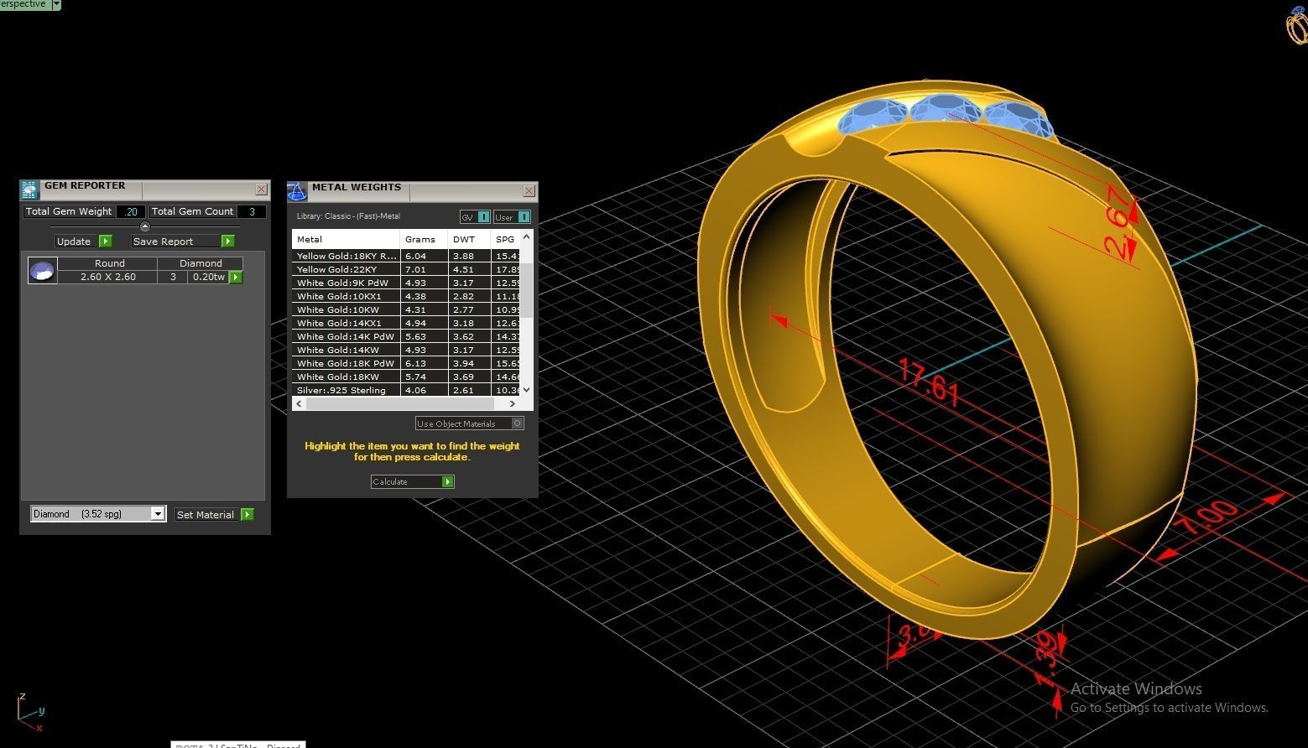Click the green arrow next to Calculate
The image size is (1308, 748).
coord(448,481)
